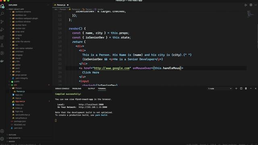The height and width of the screenshot is (145, 258).
Task: Click the terminal prompt cursor
Action: pos(56,120)
